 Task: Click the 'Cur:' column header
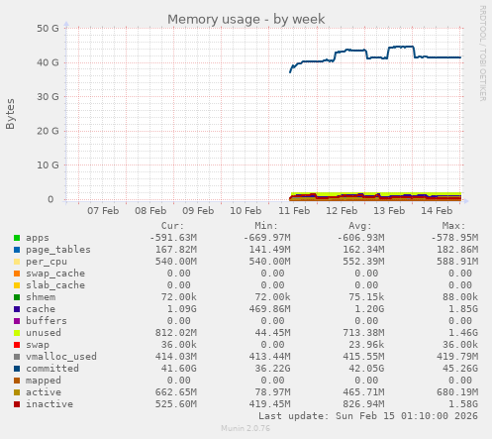point(172,226)
